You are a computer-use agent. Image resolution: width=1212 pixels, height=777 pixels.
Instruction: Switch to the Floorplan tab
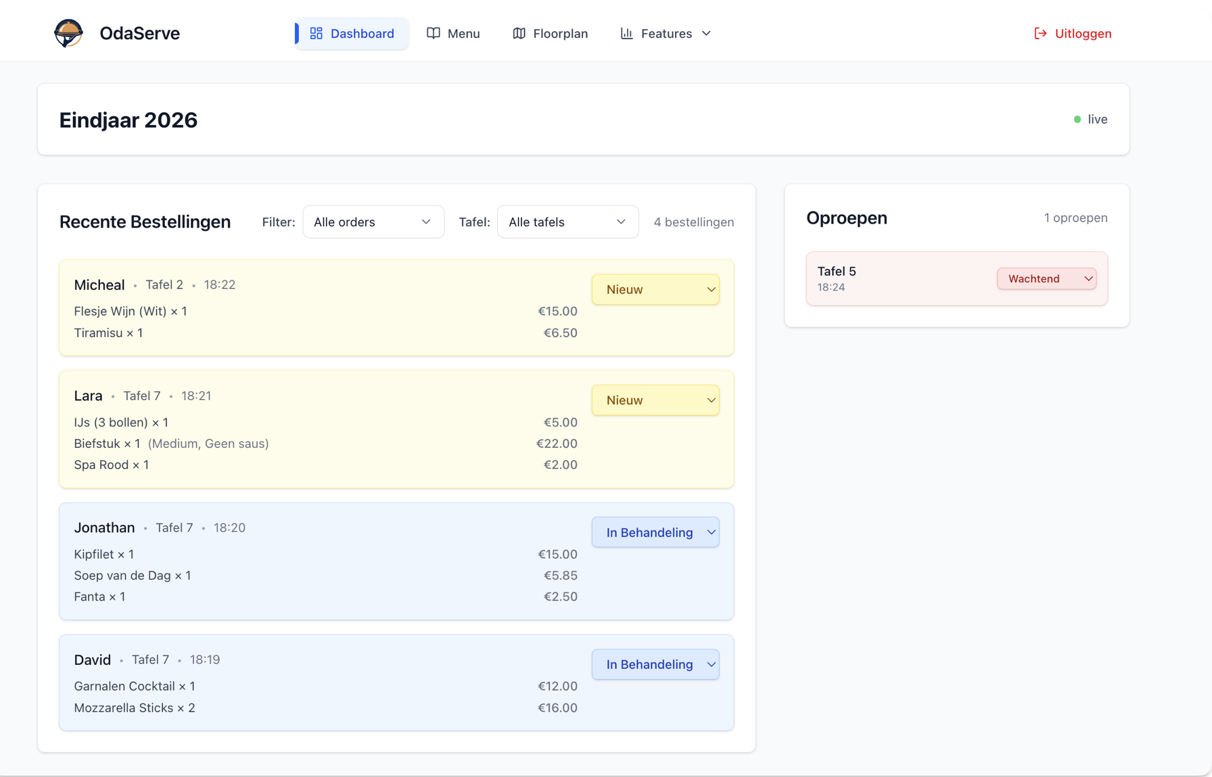[550, 33]
